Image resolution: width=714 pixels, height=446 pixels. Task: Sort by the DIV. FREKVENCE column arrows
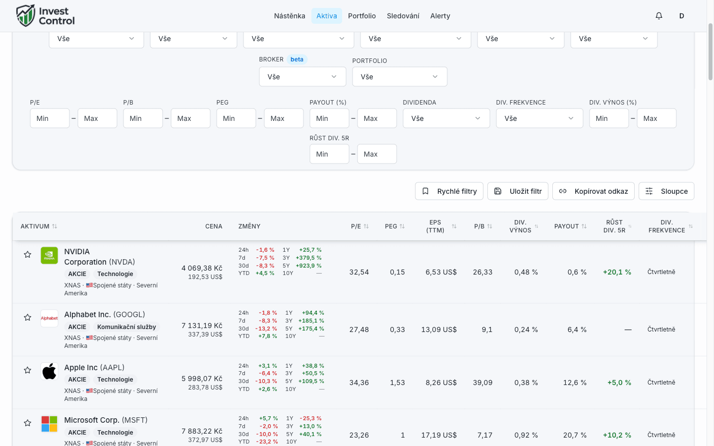click(691, 226)
